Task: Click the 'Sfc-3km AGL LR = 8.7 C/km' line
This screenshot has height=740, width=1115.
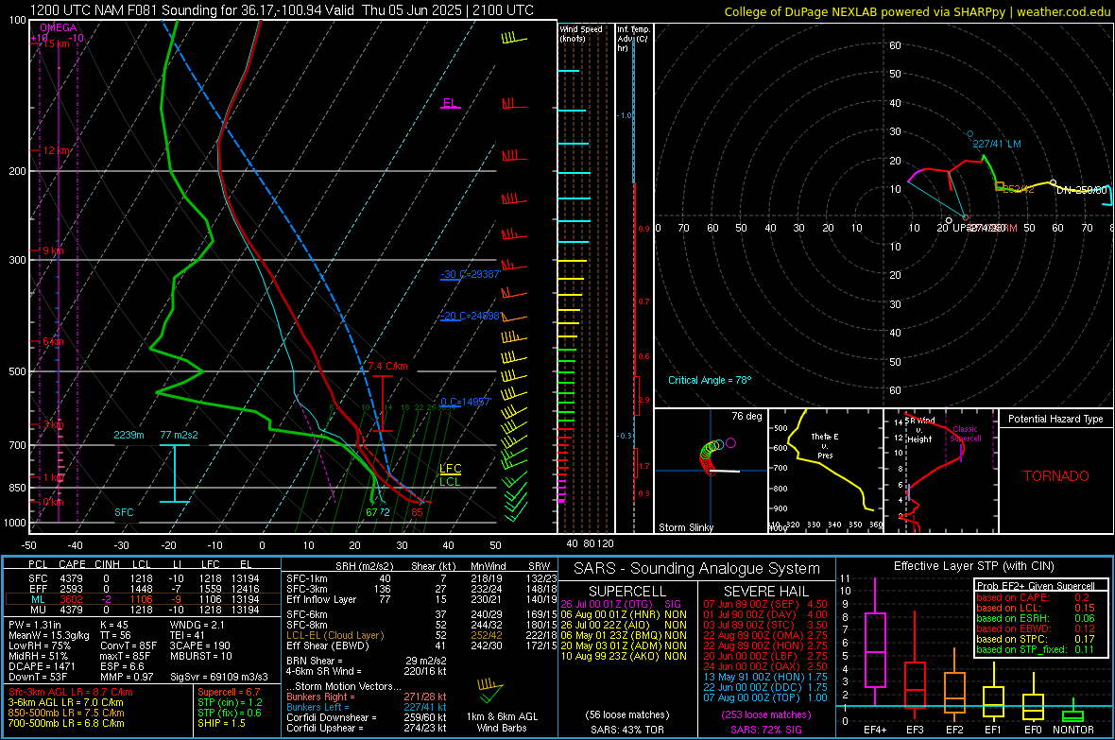Action: click(x=71, y=692)
